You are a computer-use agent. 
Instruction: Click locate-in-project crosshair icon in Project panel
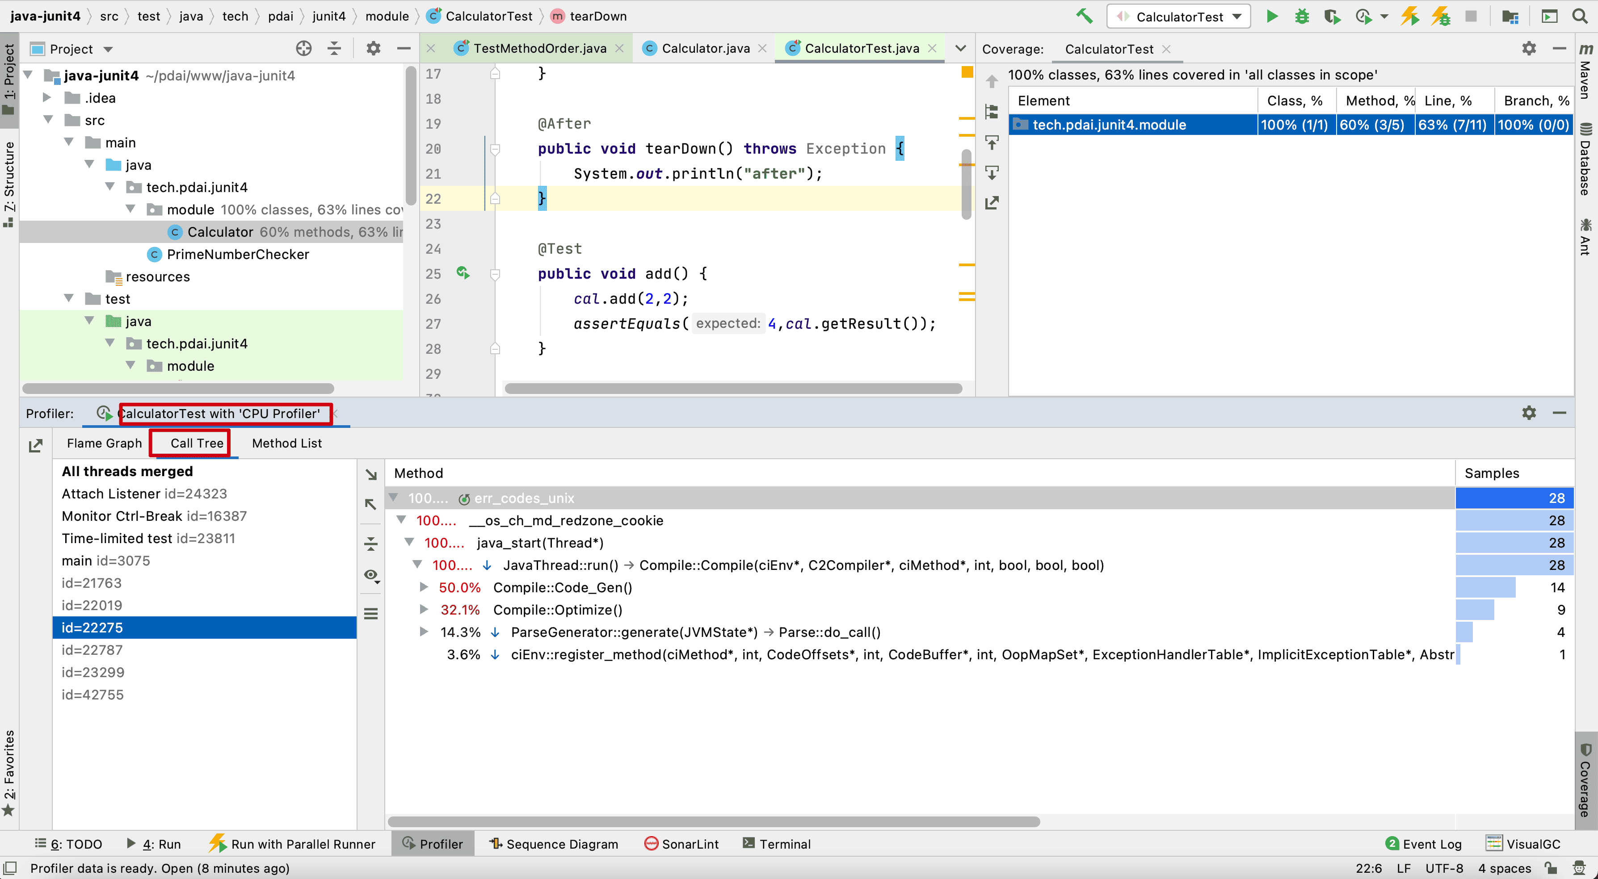[303, 48]
